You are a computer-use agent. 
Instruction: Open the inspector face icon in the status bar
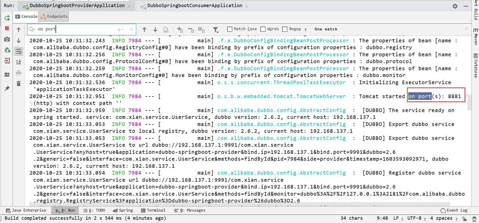tap(474, 218)
